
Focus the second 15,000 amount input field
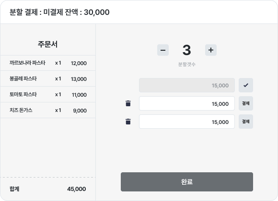(x=187, y=103)
